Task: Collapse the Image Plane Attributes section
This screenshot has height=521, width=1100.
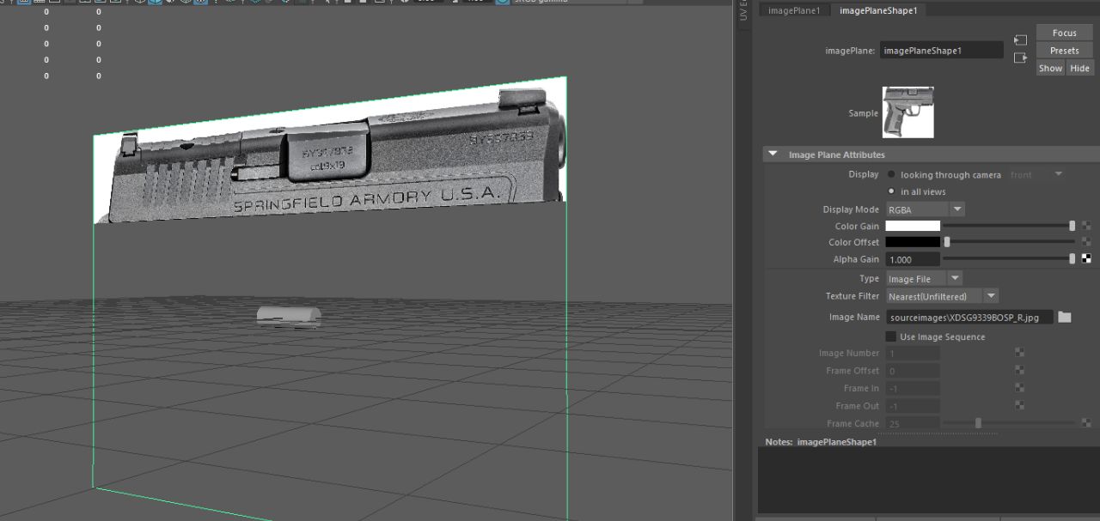Action: coord(773,154)
